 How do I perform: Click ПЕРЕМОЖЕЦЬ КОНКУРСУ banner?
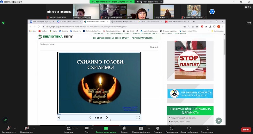190,94
